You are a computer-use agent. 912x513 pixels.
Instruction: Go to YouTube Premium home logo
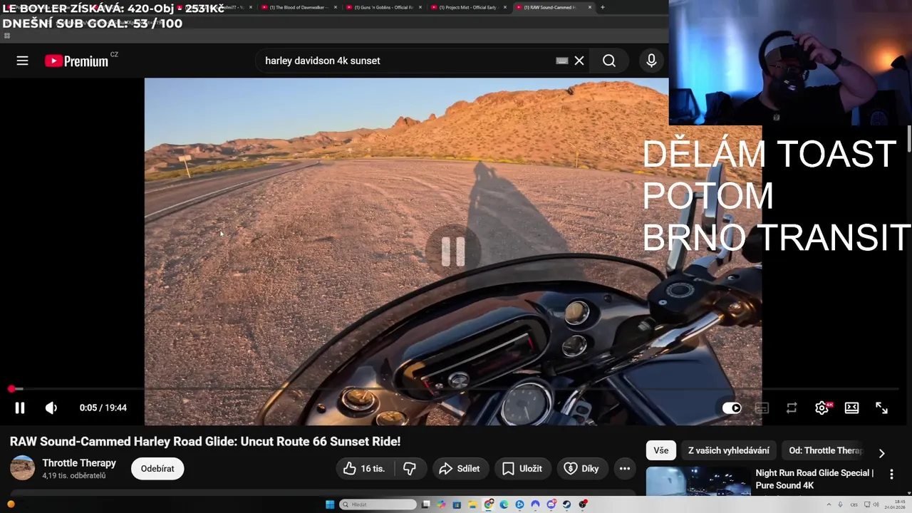(x=76, y=61)
